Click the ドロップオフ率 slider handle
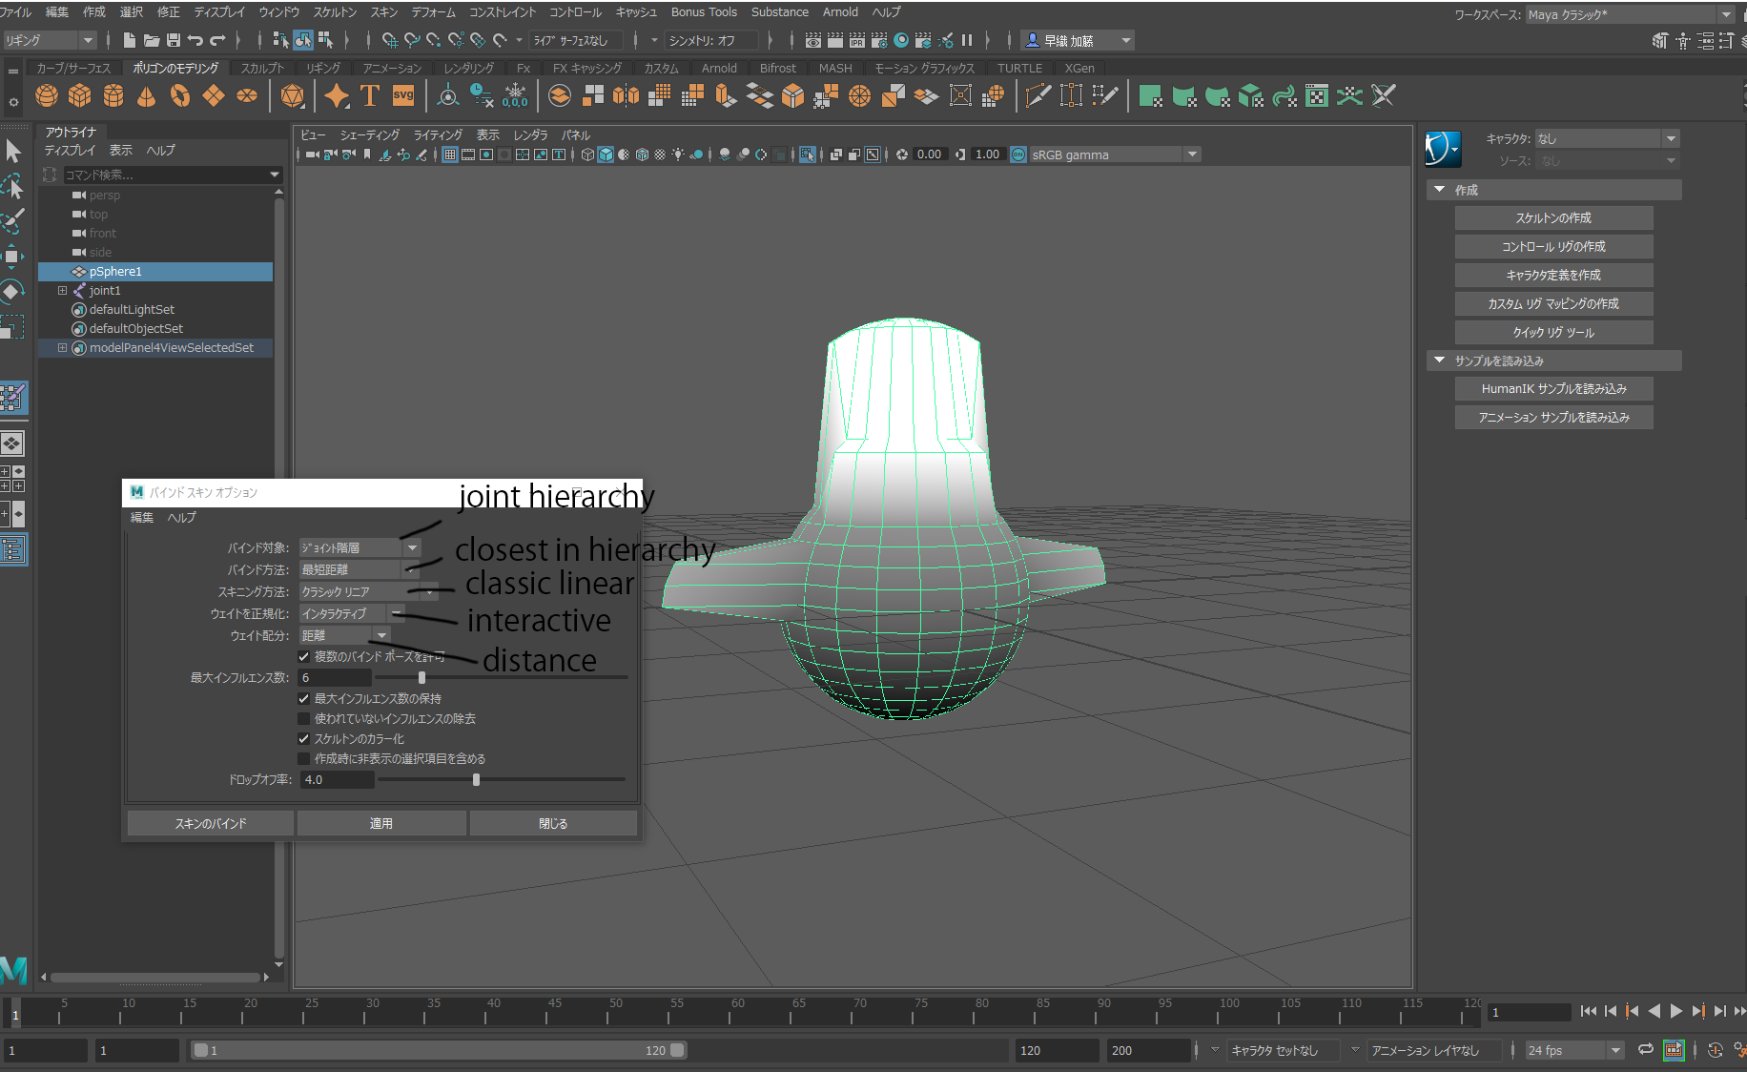 click(476, 779)
